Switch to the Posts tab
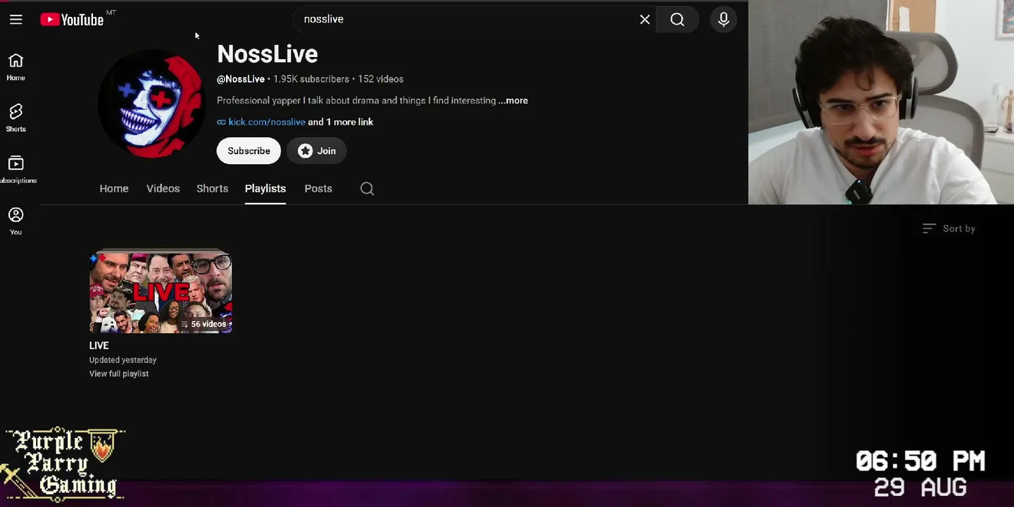This screenshot has height=507, width=1014. tap(318, 189)
